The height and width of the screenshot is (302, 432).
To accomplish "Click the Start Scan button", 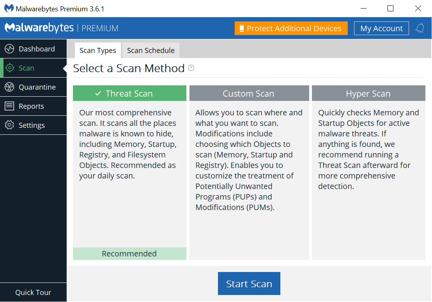I will [x=249, y=284].
